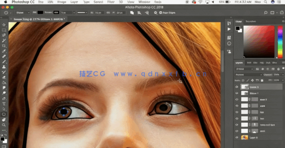Open the Opacity slider dropdown arrow

283,75
